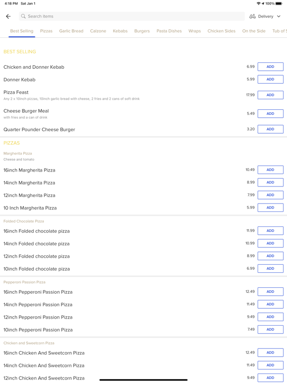The height and width of the screenshot is (383, 287).
Task: Add 10inch Pepperoni Passion Pizza
Action: [271, 330]
